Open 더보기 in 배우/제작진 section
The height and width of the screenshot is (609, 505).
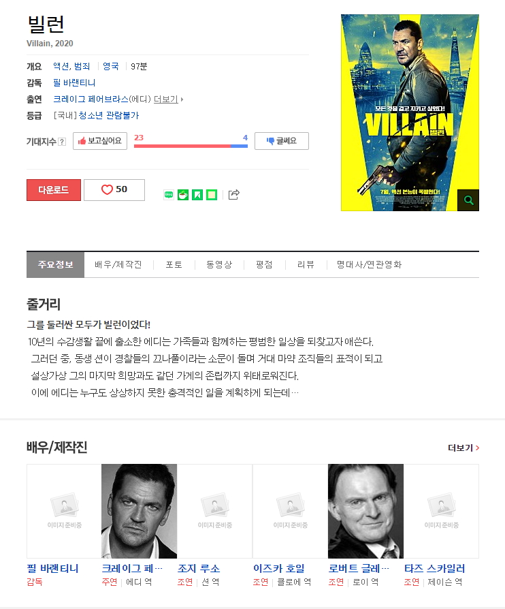click(463, 448)
